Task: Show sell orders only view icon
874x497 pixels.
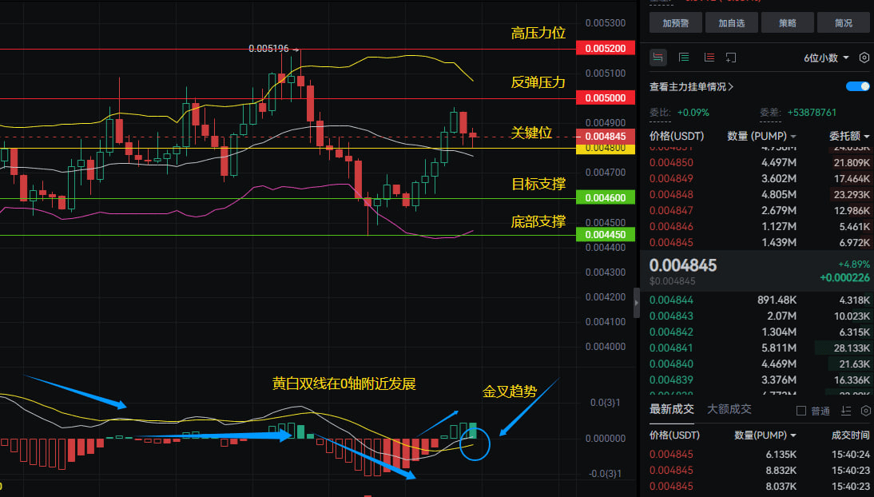Action: [709, 58]
